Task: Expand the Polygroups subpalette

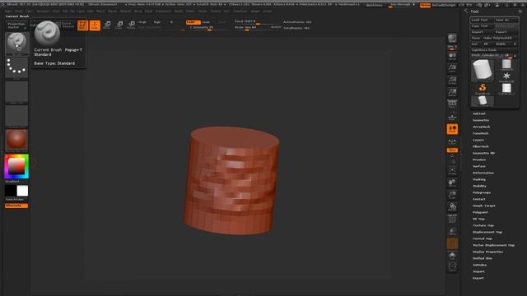Action: tap(482, 192)
